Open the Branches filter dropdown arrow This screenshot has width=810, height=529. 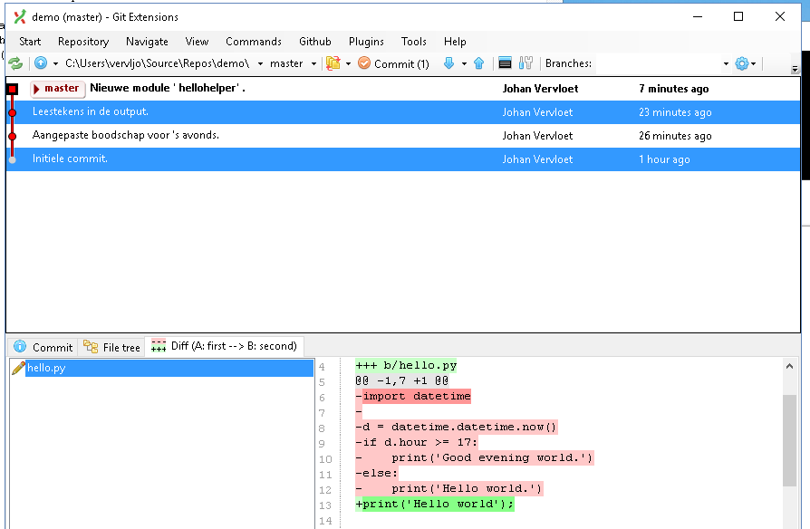tap(726, 63)
